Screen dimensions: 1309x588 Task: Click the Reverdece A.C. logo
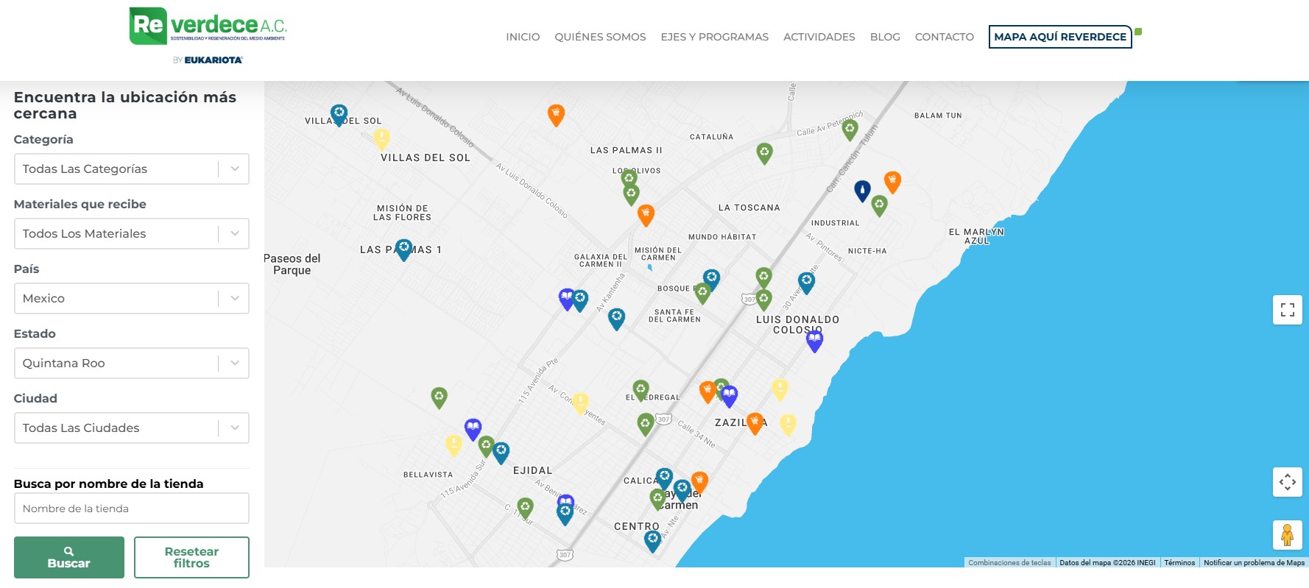(208, 29)
